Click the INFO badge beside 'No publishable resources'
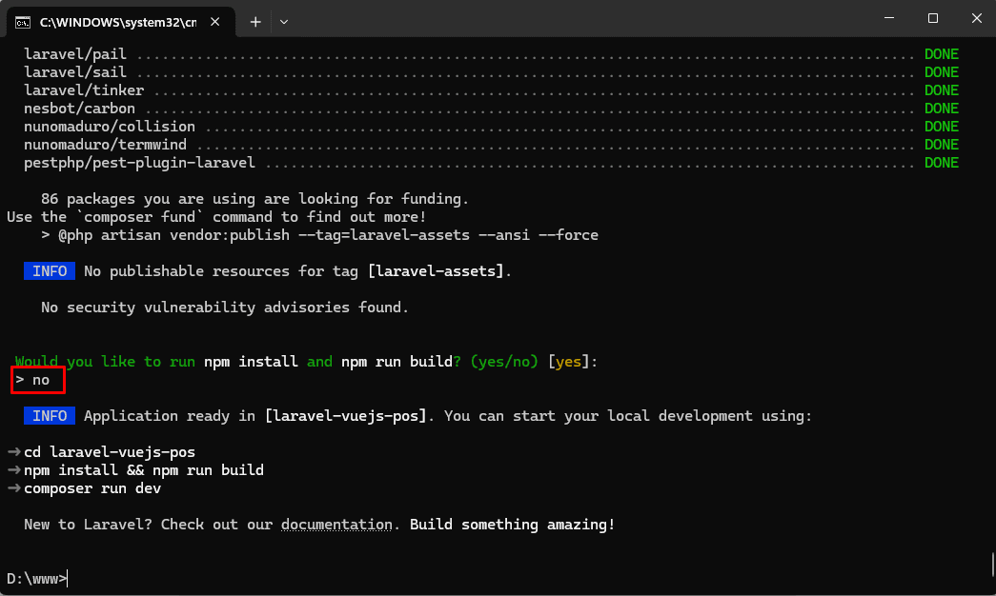Viewport: 996px width, 596px height. (50, 271)
